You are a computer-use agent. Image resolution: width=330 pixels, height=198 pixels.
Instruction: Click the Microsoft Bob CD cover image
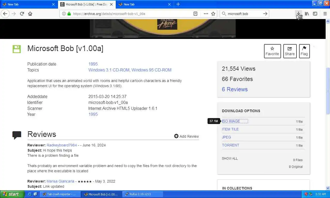pos(163,28)
